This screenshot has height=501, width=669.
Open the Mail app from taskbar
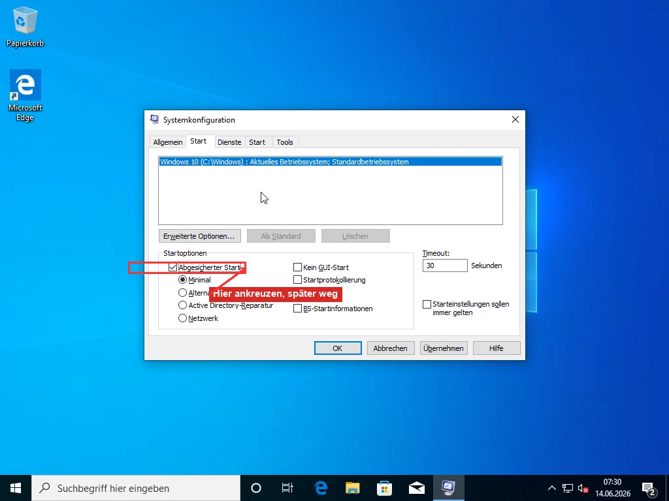(416, 488)
